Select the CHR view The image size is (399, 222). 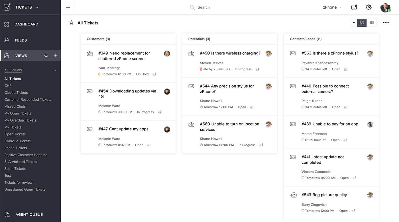[x=8, y=86]
